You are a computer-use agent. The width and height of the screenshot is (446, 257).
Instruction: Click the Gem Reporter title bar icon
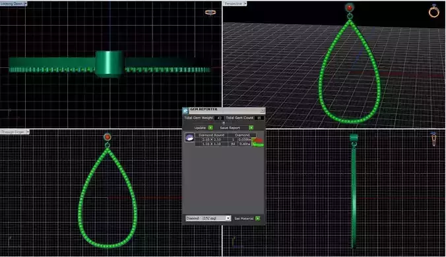[185, 111]
